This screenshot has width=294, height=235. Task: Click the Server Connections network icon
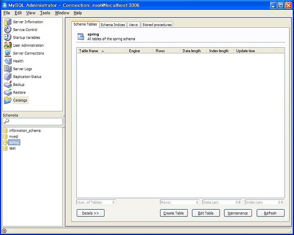pyautogui.click(x=8, y=53)
